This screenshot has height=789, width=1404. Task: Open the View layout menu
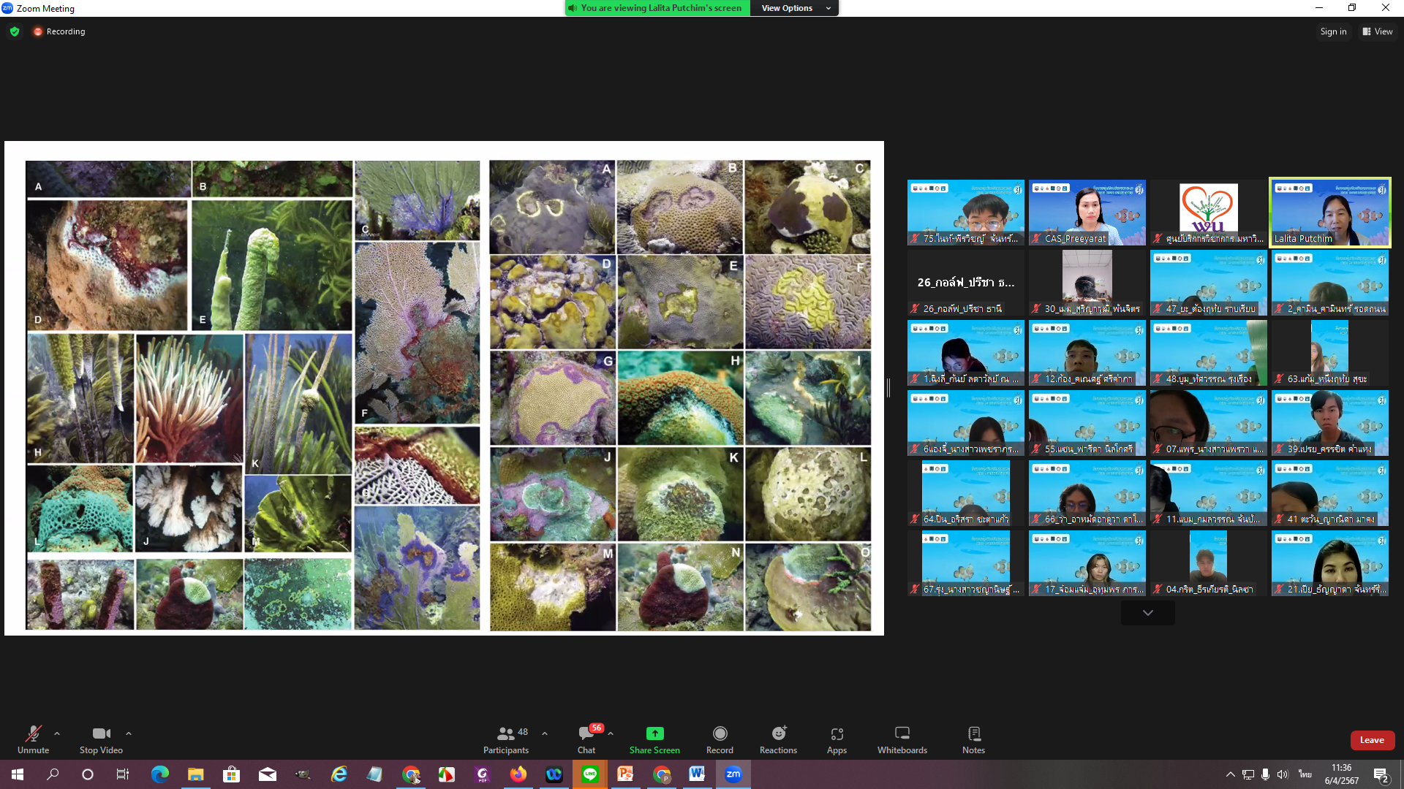coord(1378,31)
